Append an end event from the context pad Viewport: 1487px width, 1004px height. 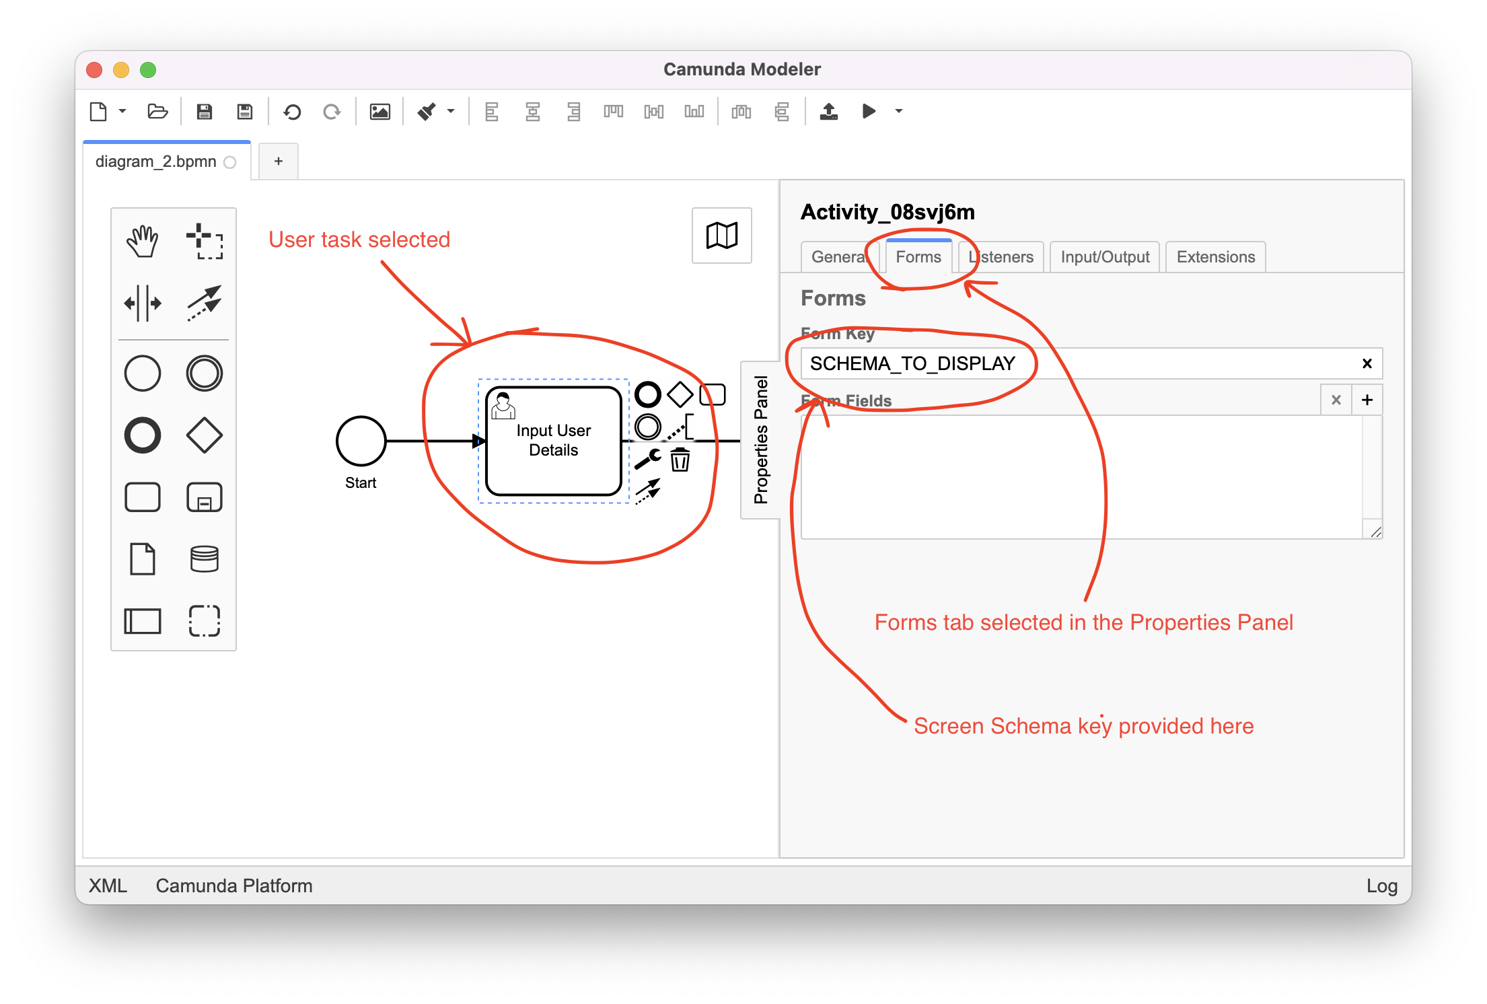click(x=648, y=394)
